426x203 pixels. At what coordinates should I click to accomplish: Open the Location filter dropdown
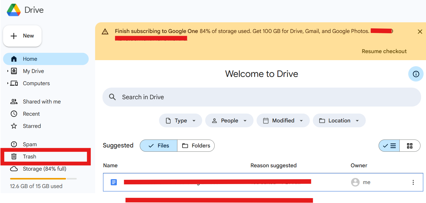339,121
